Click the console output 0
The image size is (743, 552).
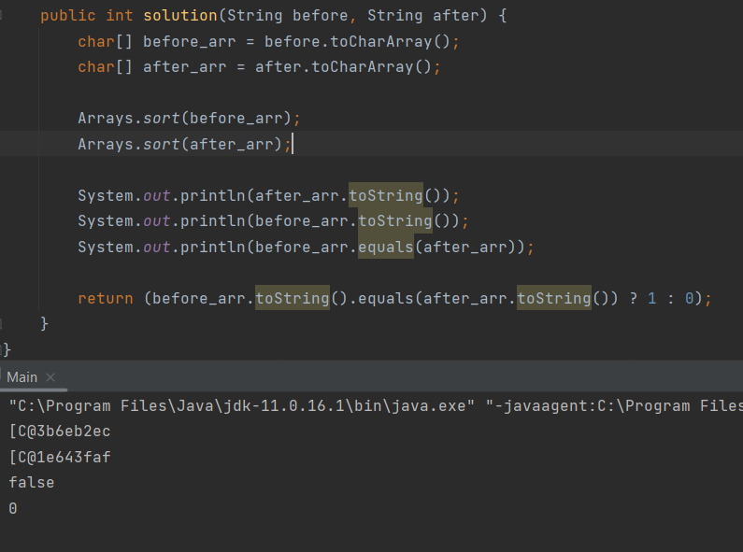13,508
